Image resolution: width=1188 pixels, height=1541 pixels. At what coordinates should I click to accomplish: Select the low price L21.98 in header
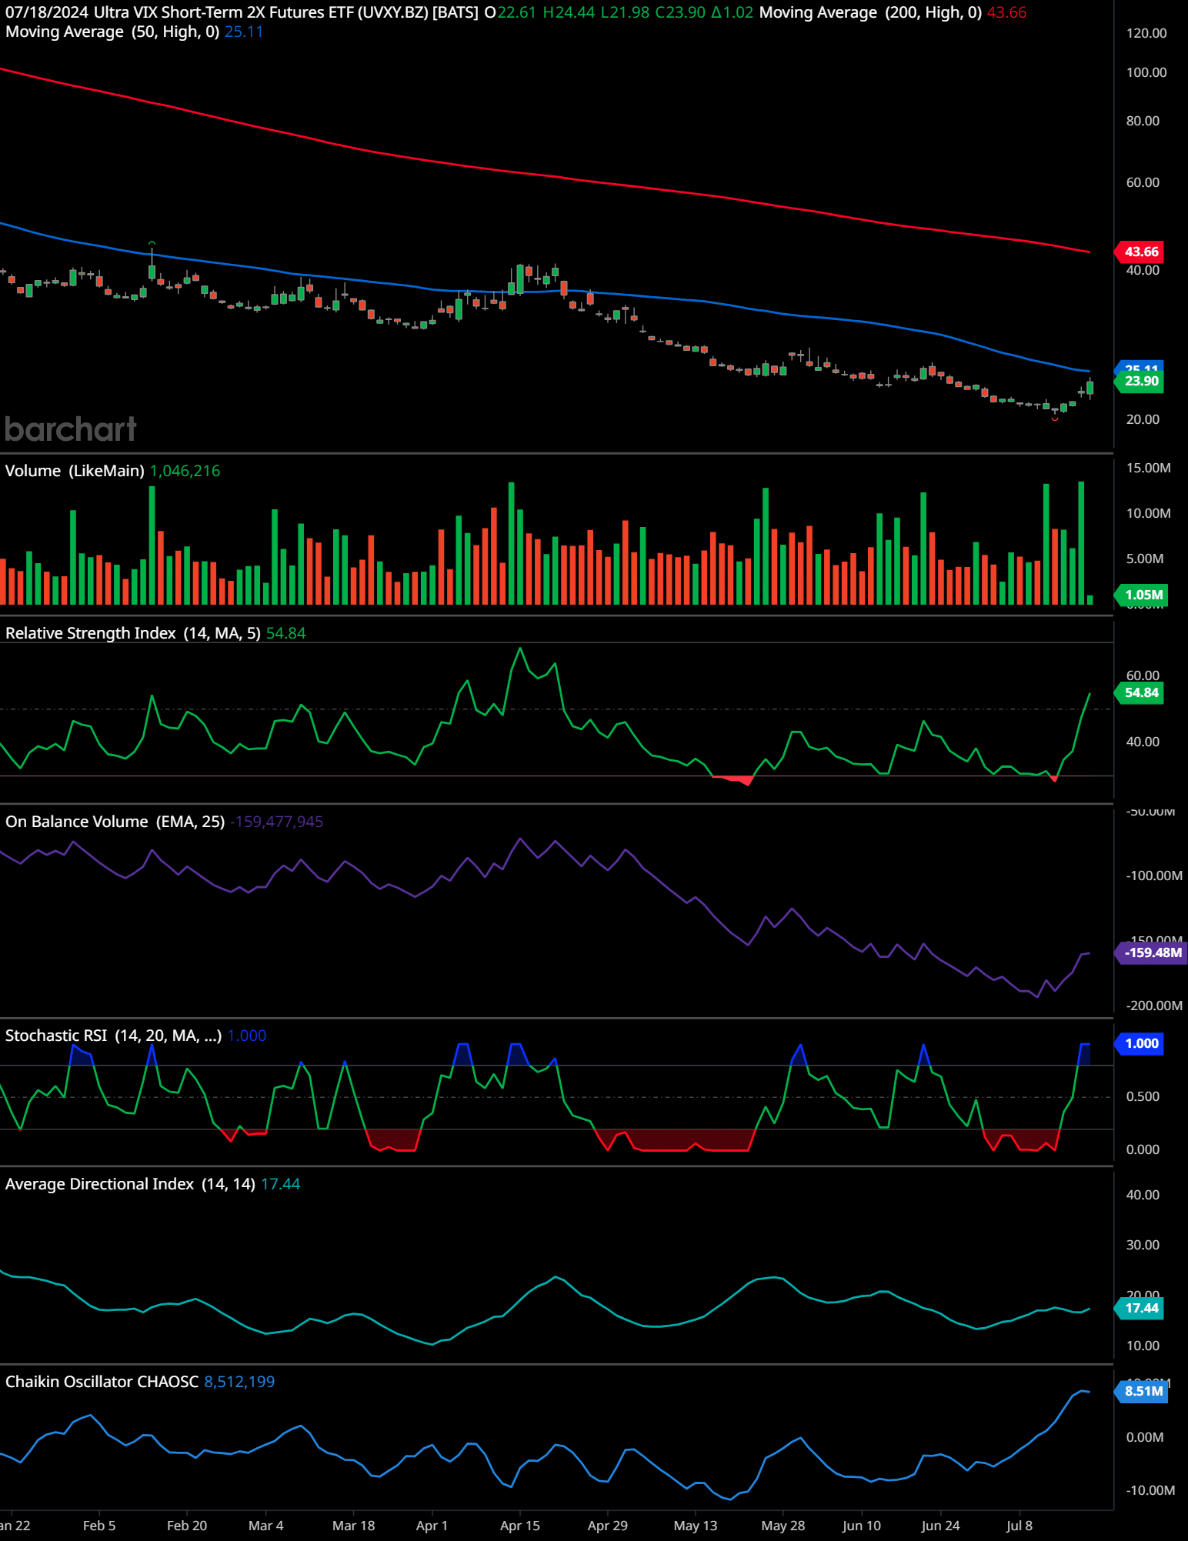625,12
